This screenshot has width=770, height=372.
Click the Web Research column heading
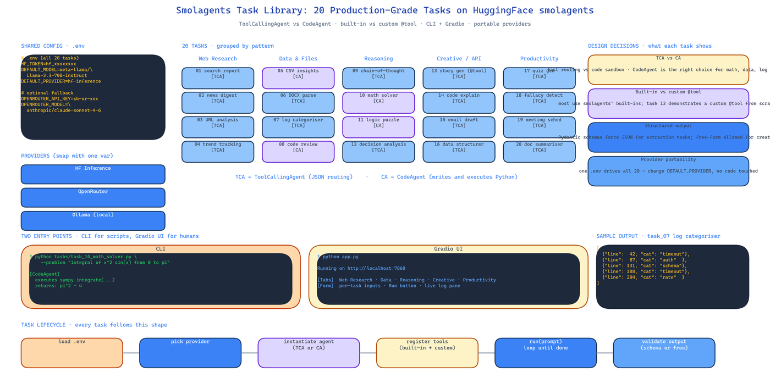218,59
